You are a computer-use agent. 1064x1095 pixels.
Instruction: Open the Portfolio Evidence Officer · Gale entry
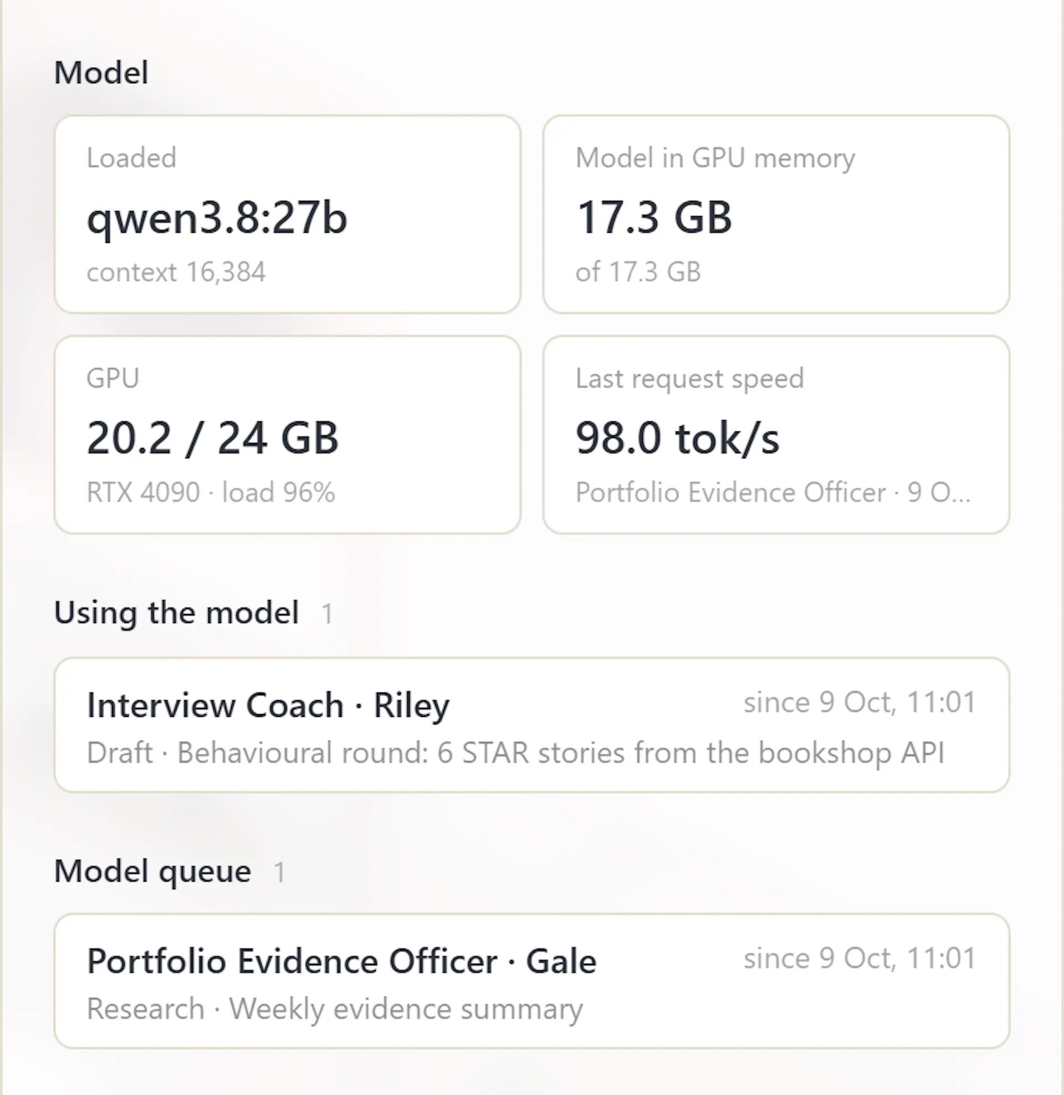532,981
